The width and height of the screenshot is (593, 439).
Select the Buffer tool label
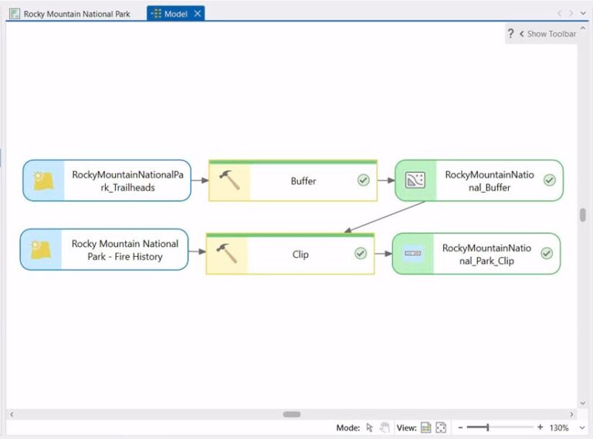click(x=303, y=181)
